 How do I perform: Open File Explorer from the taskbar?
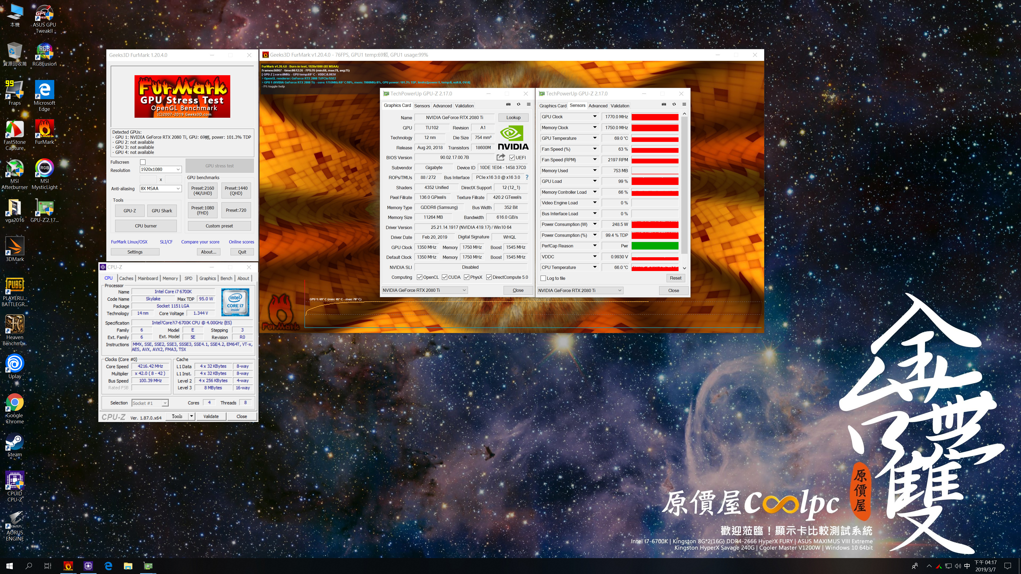(128, 566)
